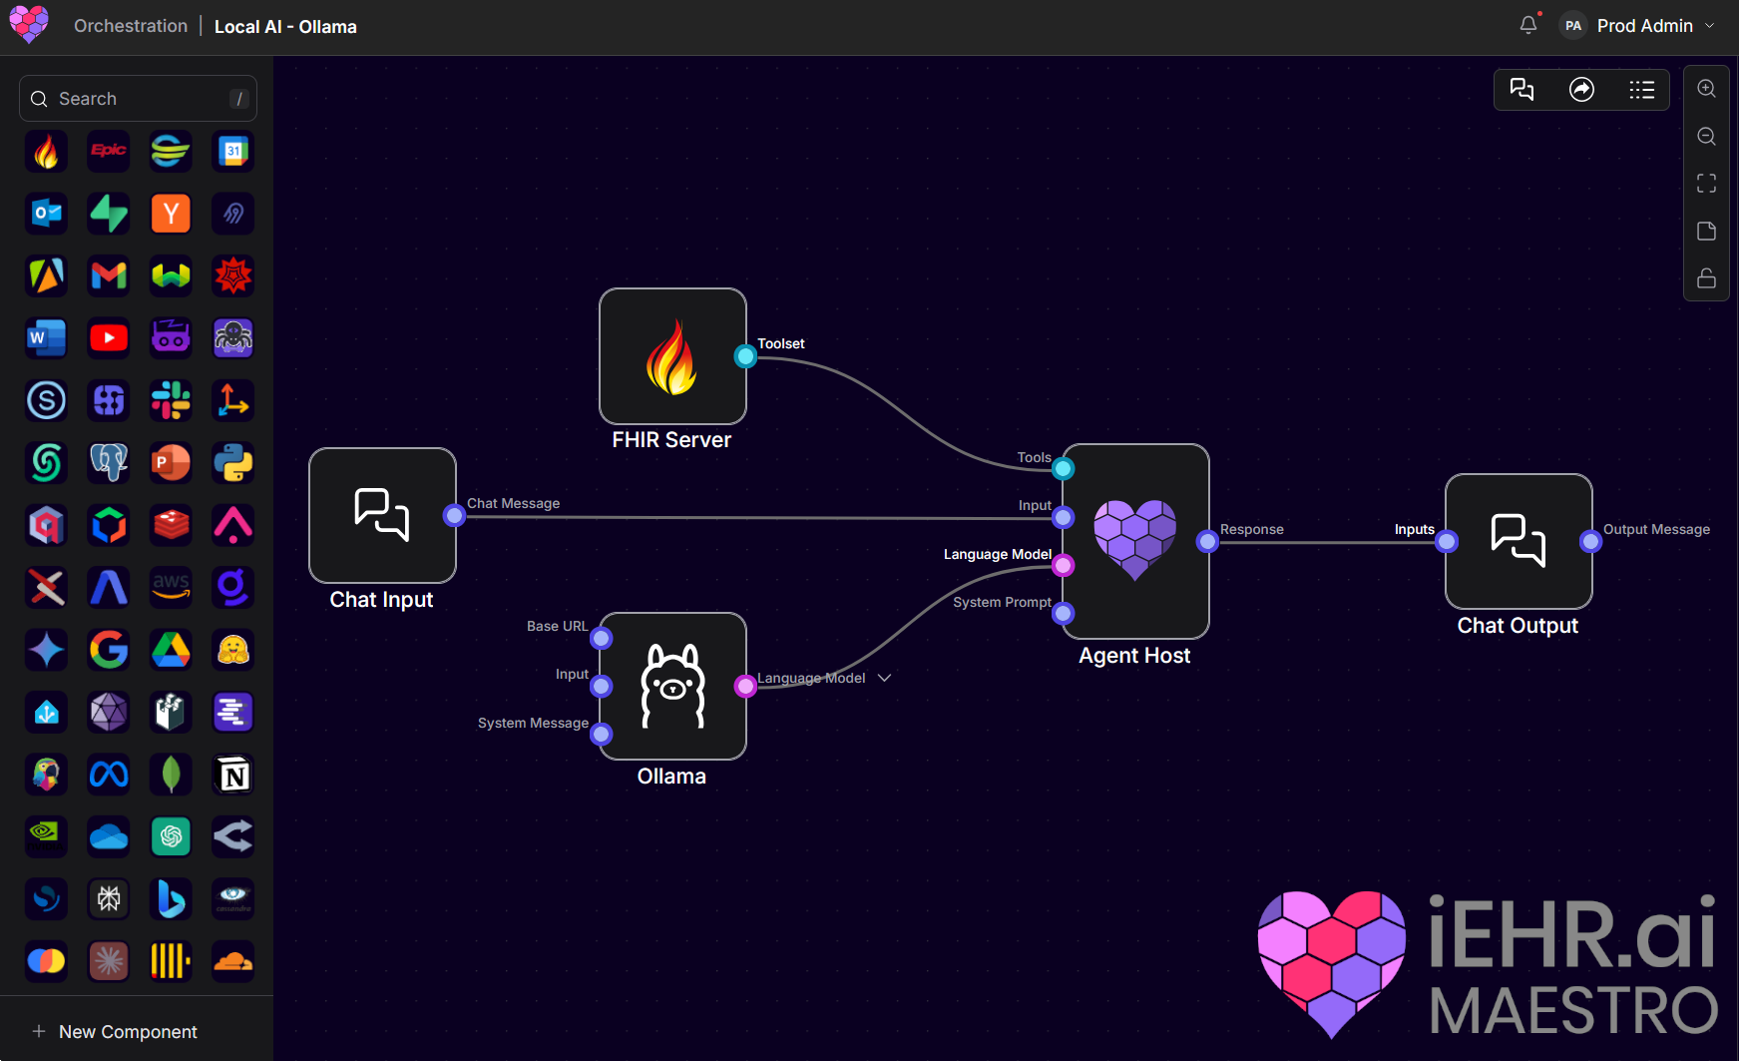This screenshot has width=1739, height=1061.
Task: Click the PA user avatar
Action: click(1573, 26)
